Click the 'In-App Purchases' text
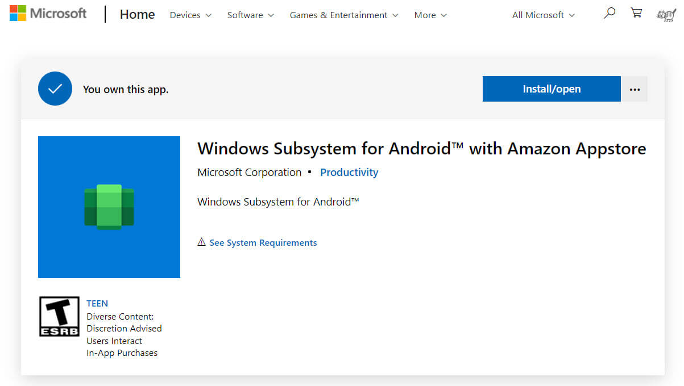This screenshot has height=386, width=684. pos(122,353)
